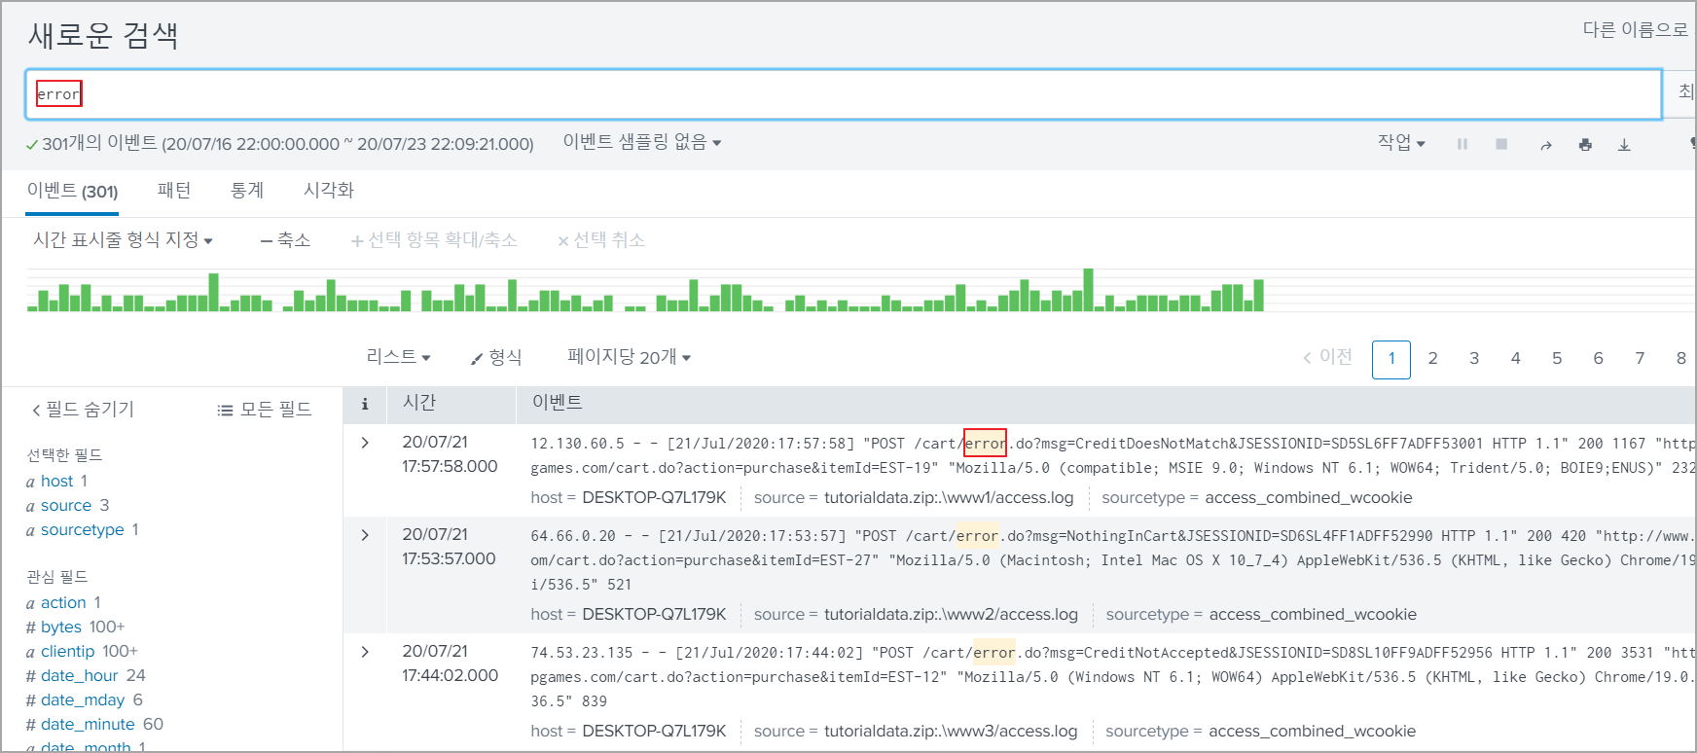The width and height of the screenshot is (1697, 753).
Task: Go to the 이전 (previous) page
Action: pyautogui.click(x=1327, y=357)
